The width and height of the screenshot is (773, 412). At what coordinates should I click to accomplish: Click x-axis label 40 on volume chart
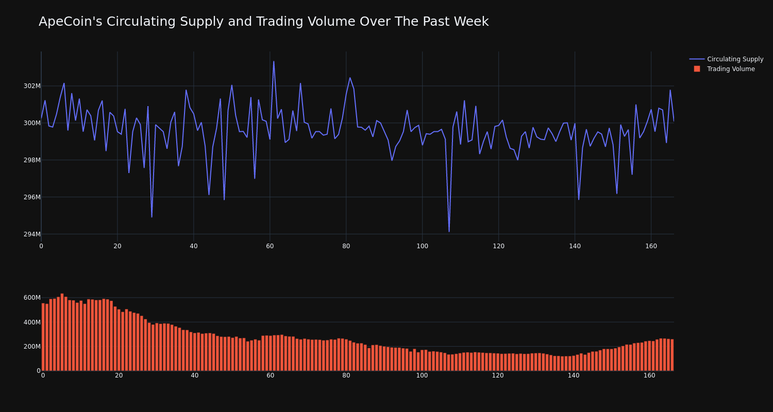point(195,375)
